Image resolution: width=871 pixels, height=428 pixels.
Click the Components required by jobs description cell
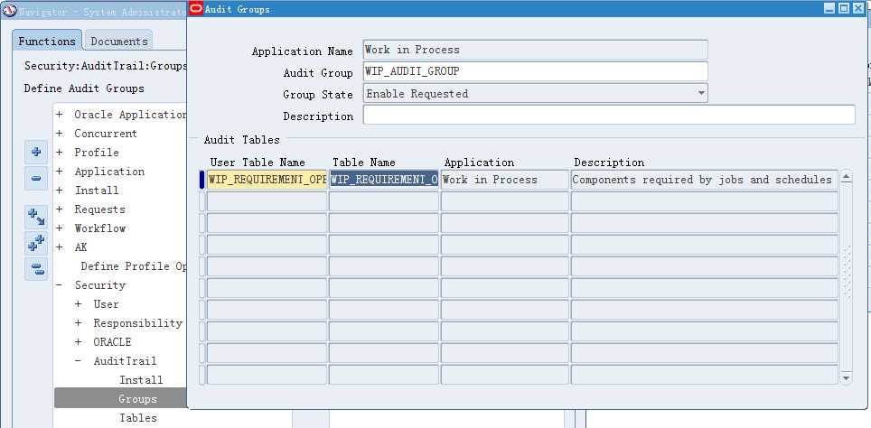click(x=705, y=180)
